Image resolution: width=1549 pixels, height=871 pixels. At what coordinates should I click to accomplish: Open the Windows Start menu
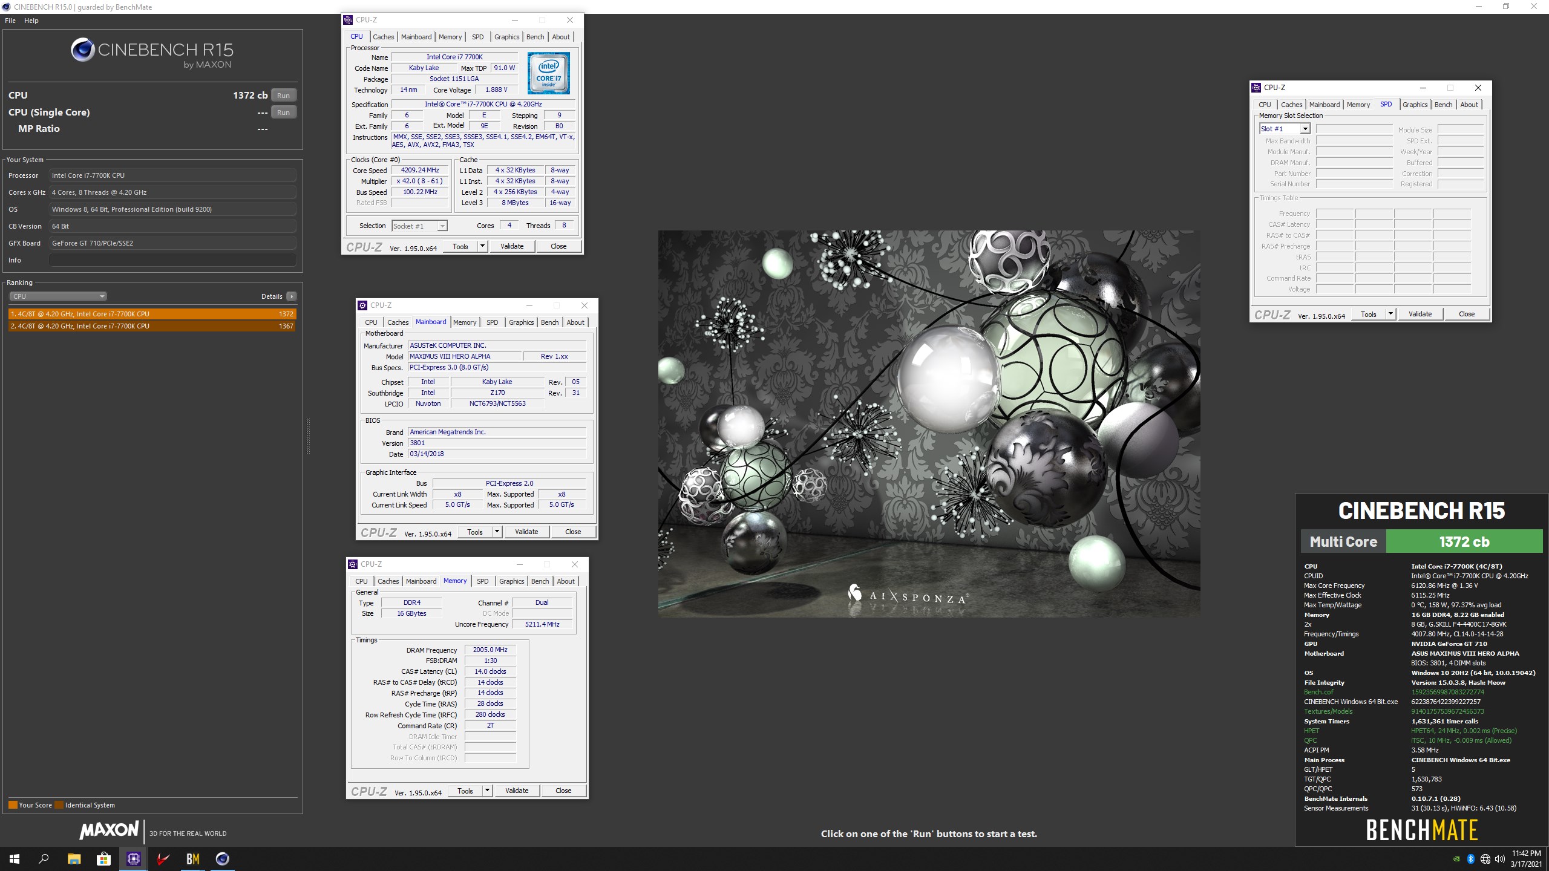point(15,859)
